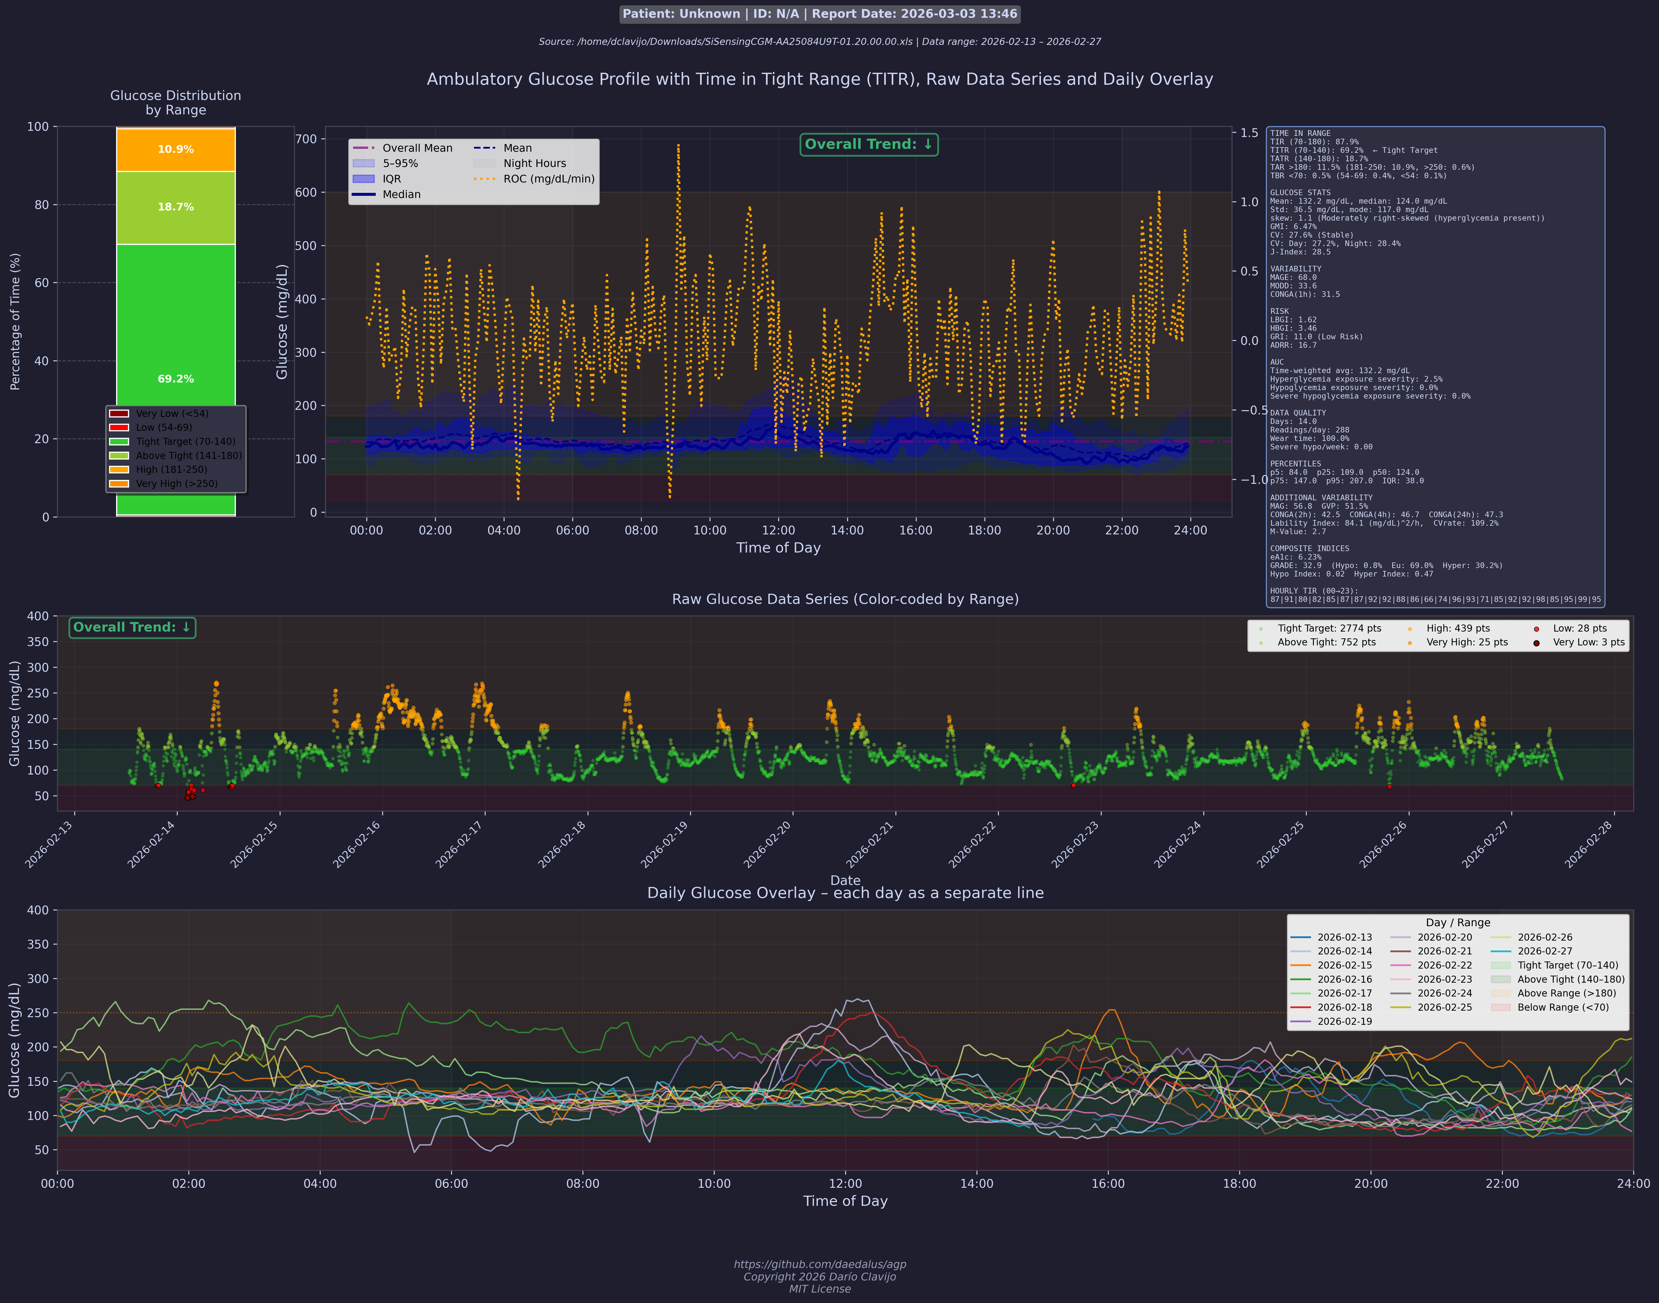Image resolution: width=1659 pixels, height=1303 pixels.
Task: Click the Patient/Report Date header banner
Action: (x=820, y=14)
